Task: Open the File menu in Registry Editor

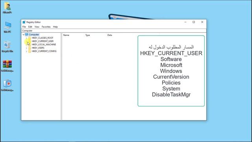Action: [x=24, y=27]
